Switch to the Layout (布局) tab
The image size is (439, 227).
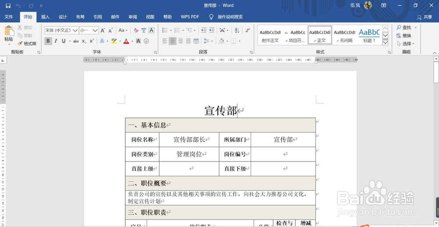[80, 17]
